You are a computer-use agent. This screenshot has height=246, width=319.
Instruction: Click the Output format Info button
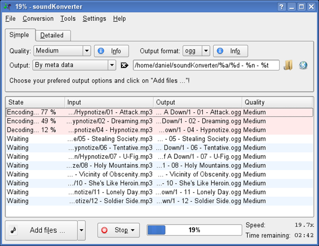click(230, 51)
